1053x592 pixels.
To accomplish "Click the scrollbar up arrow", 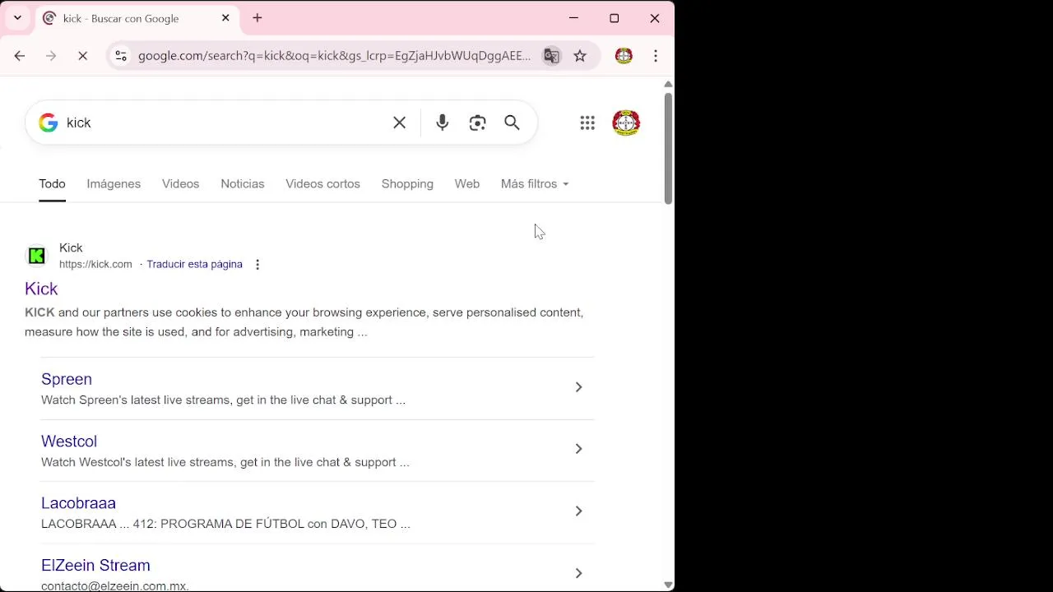I will [x=668, y=84].
